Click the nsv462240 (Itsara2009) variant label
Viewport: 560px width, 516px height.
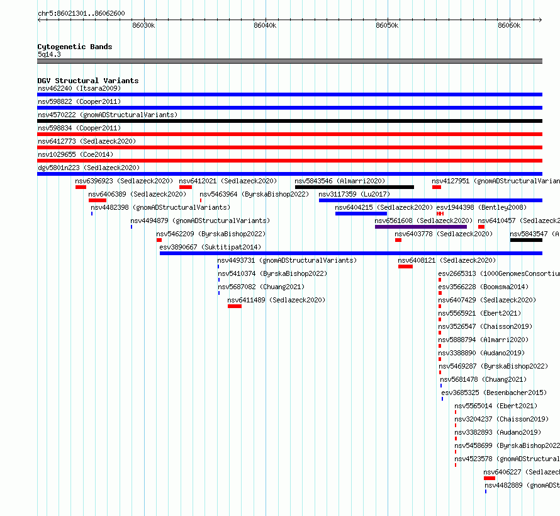pyautogui.click(x=79, y=88)
